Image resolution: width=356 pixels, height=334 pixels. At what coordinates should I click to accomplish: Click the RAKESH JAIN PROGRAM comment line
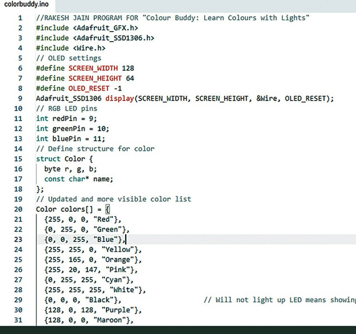point(172,18)
